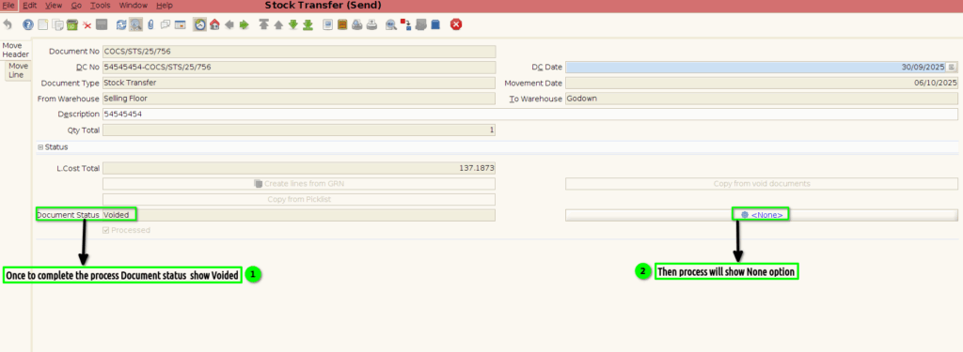The width and height of the screenshot is (963, 352).
Task: Toggle grid view with the window table icon
Action: pos(180,25)
